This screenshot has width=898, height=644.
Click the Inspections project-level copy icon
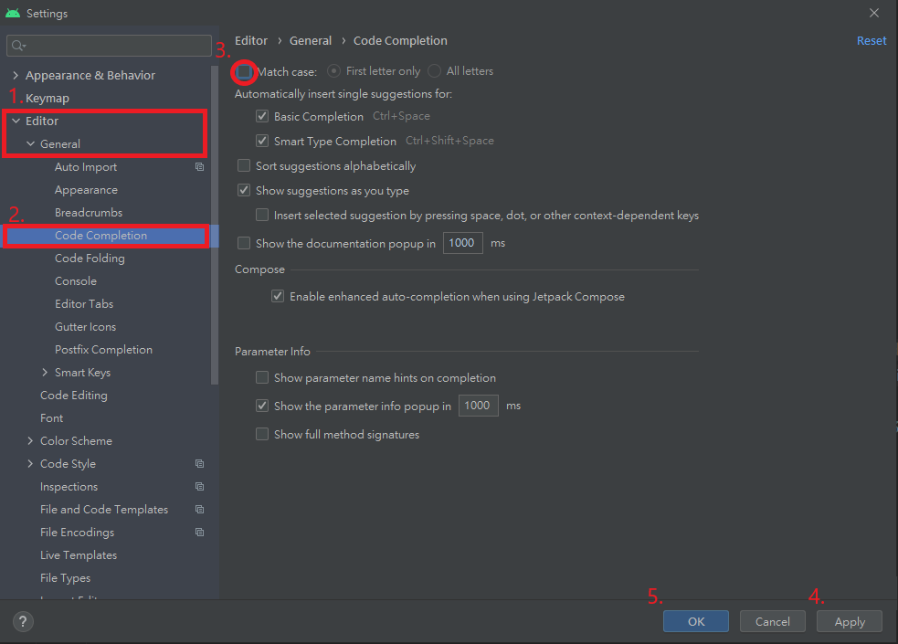(x=199, y=487)
